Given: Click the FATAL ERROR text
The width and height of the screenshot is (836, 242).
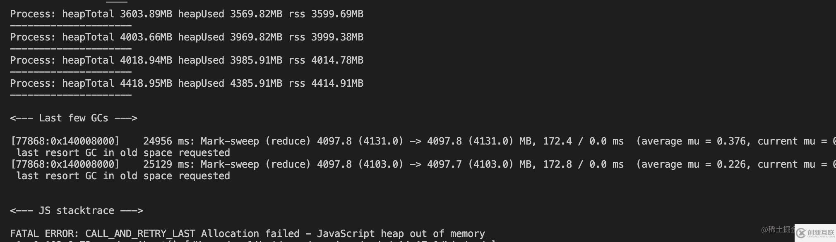Looking at the screenshot, I should pos(44,234).
